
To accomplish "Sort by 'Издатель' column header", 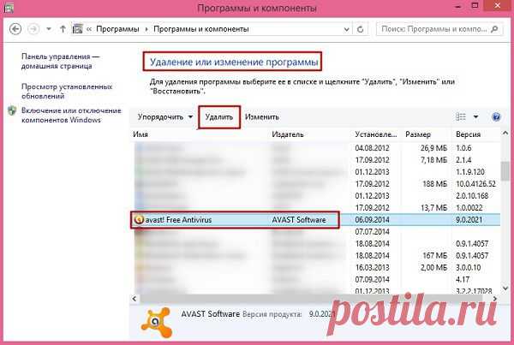I will [x=288, y=134].
